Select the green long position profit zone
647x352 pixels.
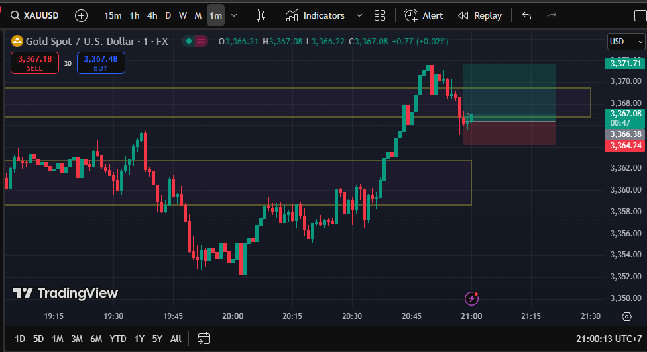[509, 92]
